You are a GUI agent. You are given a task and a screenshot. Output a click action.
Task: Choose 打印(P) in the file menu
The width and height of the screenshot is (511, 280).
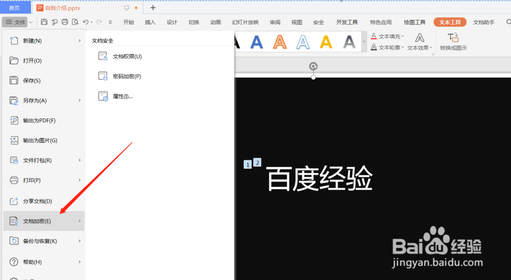coord(44,180)
